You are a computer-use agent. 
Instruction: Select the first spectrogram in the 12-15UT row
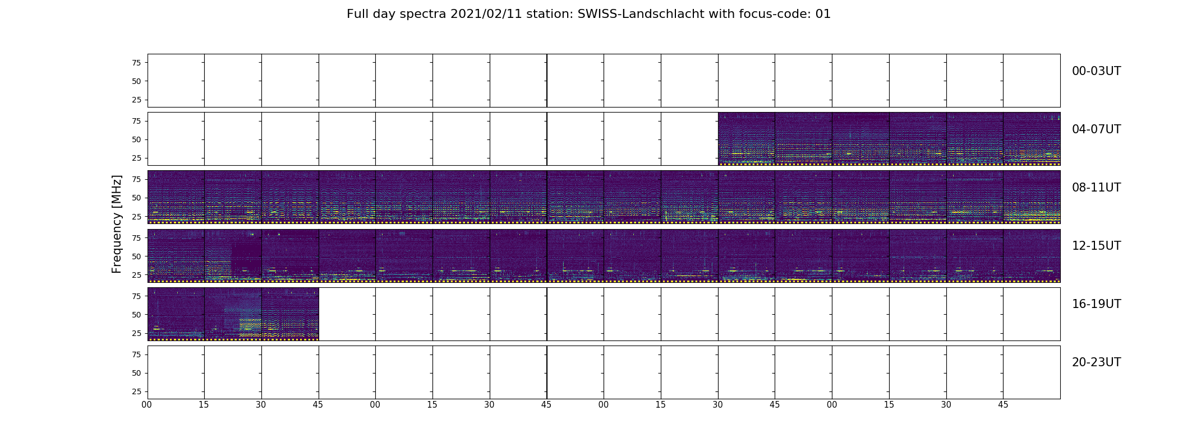[x=176, y=255]
